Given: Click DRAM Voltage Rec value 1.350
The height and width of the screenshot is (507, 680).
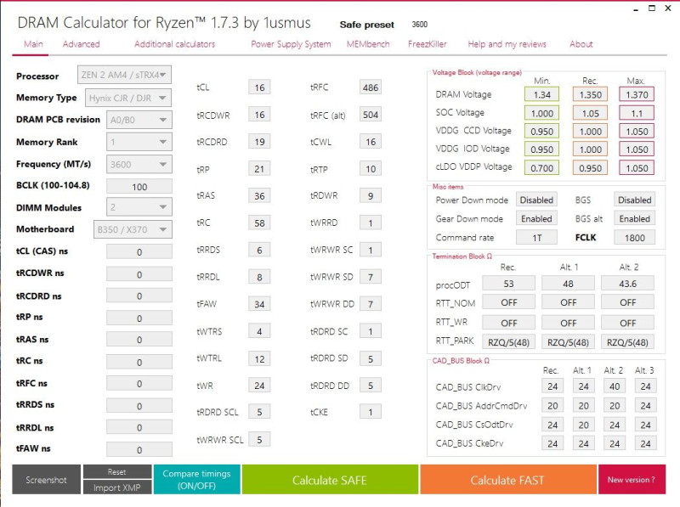Looking at the screenshot, I should click(590, 94).
